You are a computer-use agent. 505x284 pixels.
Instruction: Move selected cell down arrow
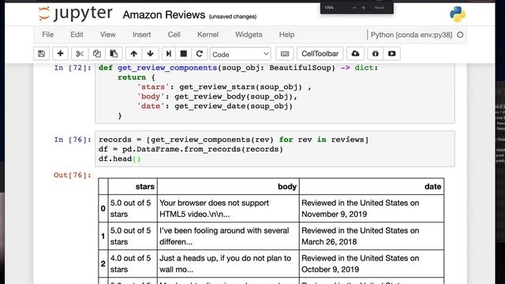[150, 54]
